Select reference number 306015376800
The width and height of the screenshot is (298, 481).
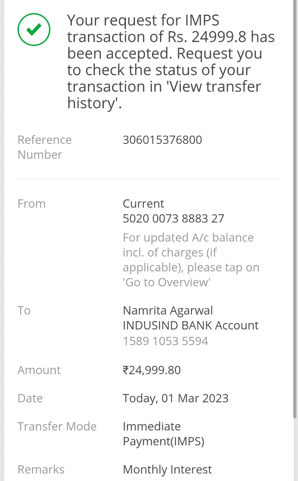pyautogui.click(x=162, y=140)
